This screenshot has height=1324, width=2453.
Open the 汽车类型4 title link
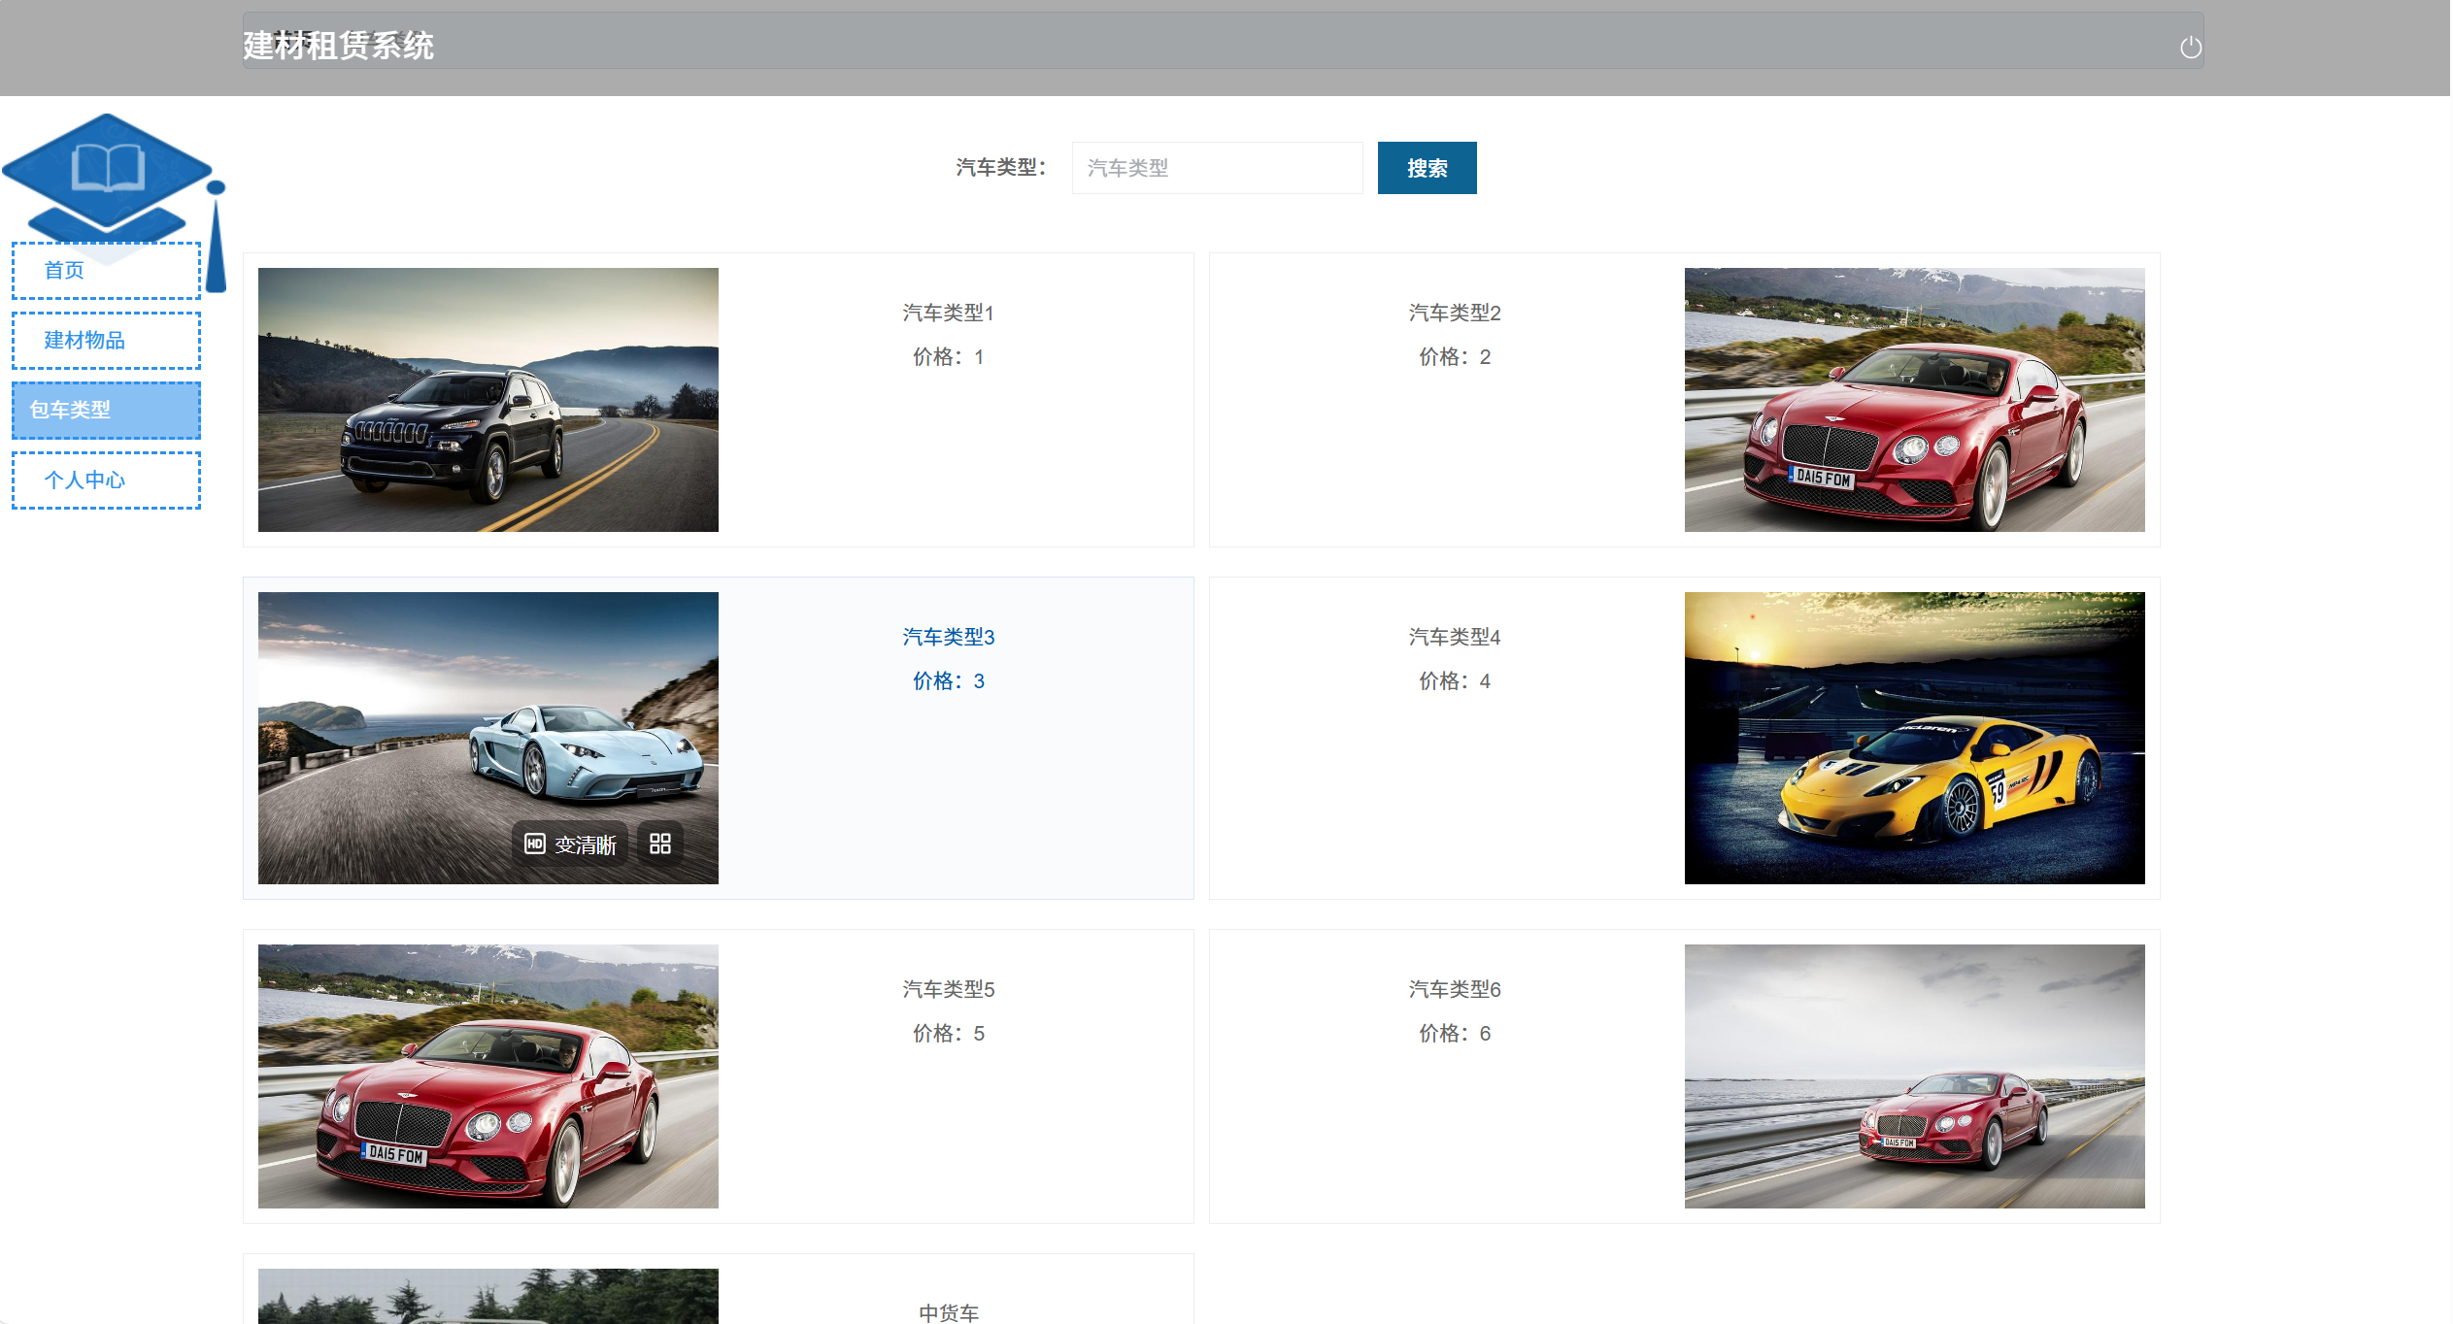1455,637
